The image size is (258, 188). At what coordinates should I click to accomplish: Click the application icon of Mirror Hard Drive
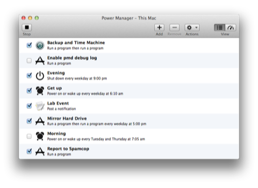pyautogui.click(x=40, y=121)
